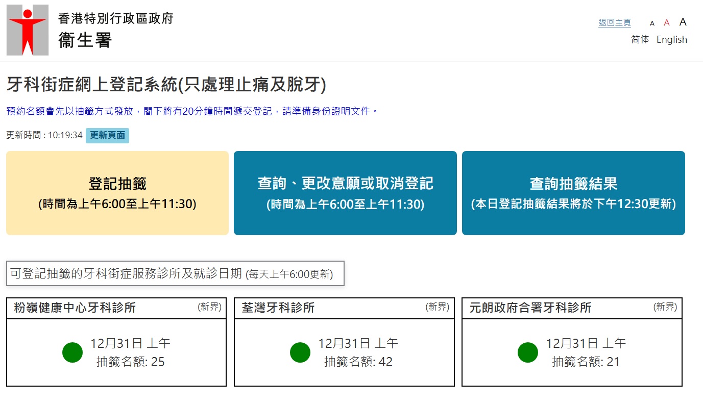Select the largest font size A

683,22
